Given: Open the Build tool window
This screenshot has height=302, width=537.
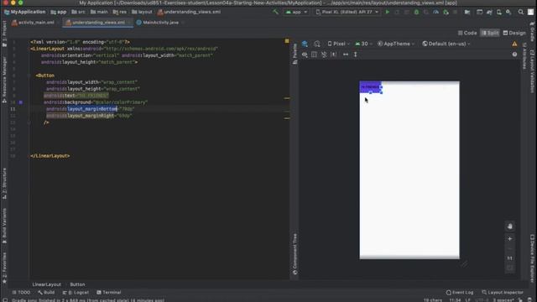Looking at the screenshot, I should coord(46,293).
